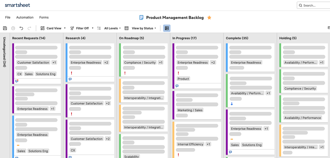Viewport: 330px width, 158px height.
Task: Open the Print dialog via printer icon
Action: 13,28
